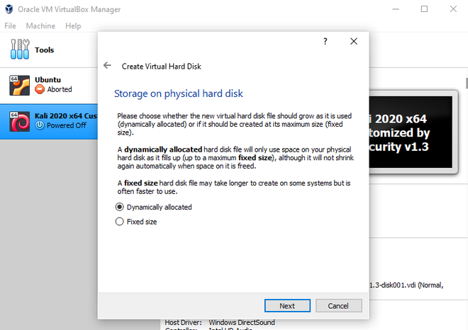This screenshot has height=330, width=468.
Task: Click the back arrow in the dialog
Action: point(107,65)
